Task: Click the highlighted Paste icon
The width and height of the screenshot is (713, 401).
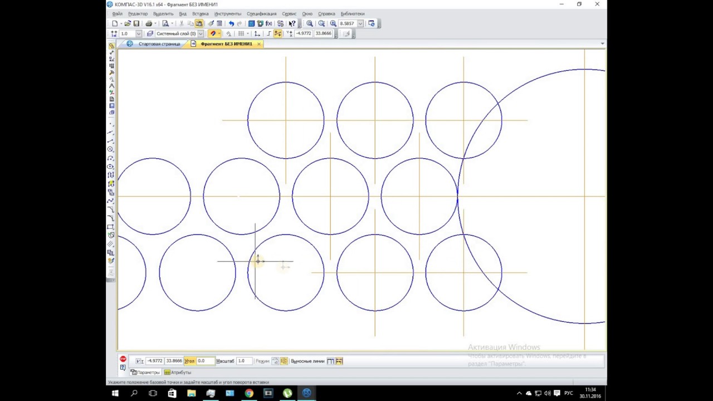Action: [x=199, y=23]
